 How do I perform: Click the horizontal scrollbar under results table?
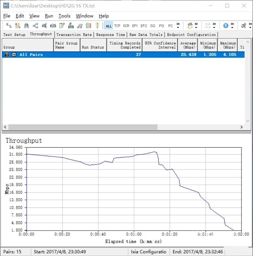pyautogui.click(x=83, y=127)
